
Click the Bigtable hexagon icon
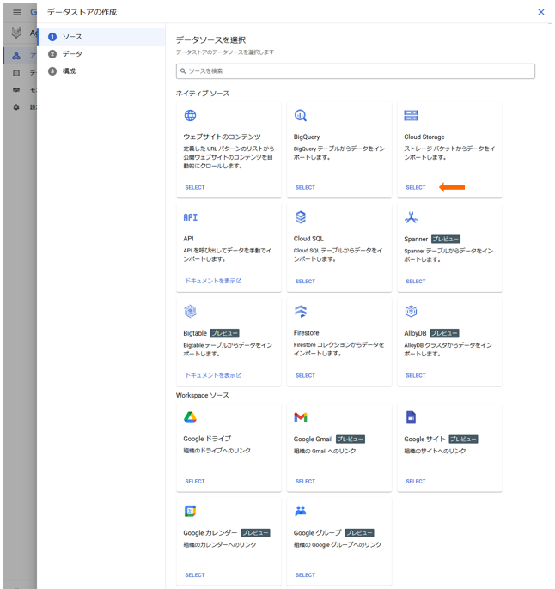coord(190,311)
